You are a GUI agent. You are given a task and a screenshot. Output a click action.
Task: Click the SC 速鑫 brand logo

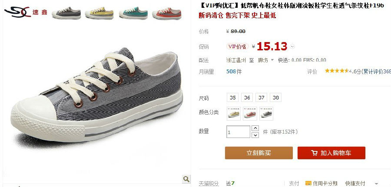pyautogui.click(x=26, y=12)
